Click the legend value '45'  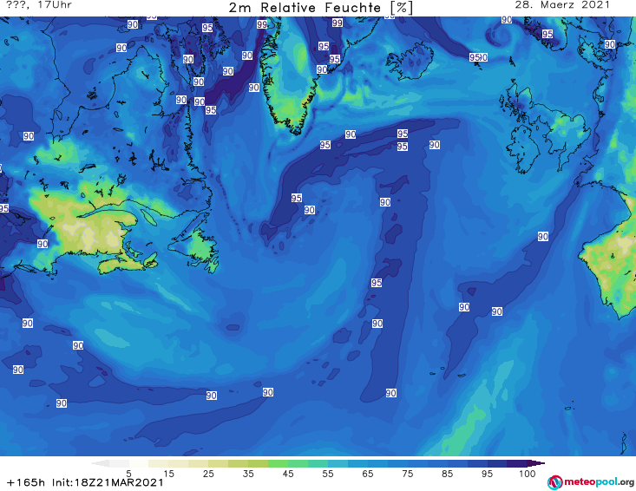tap(287, 474)
